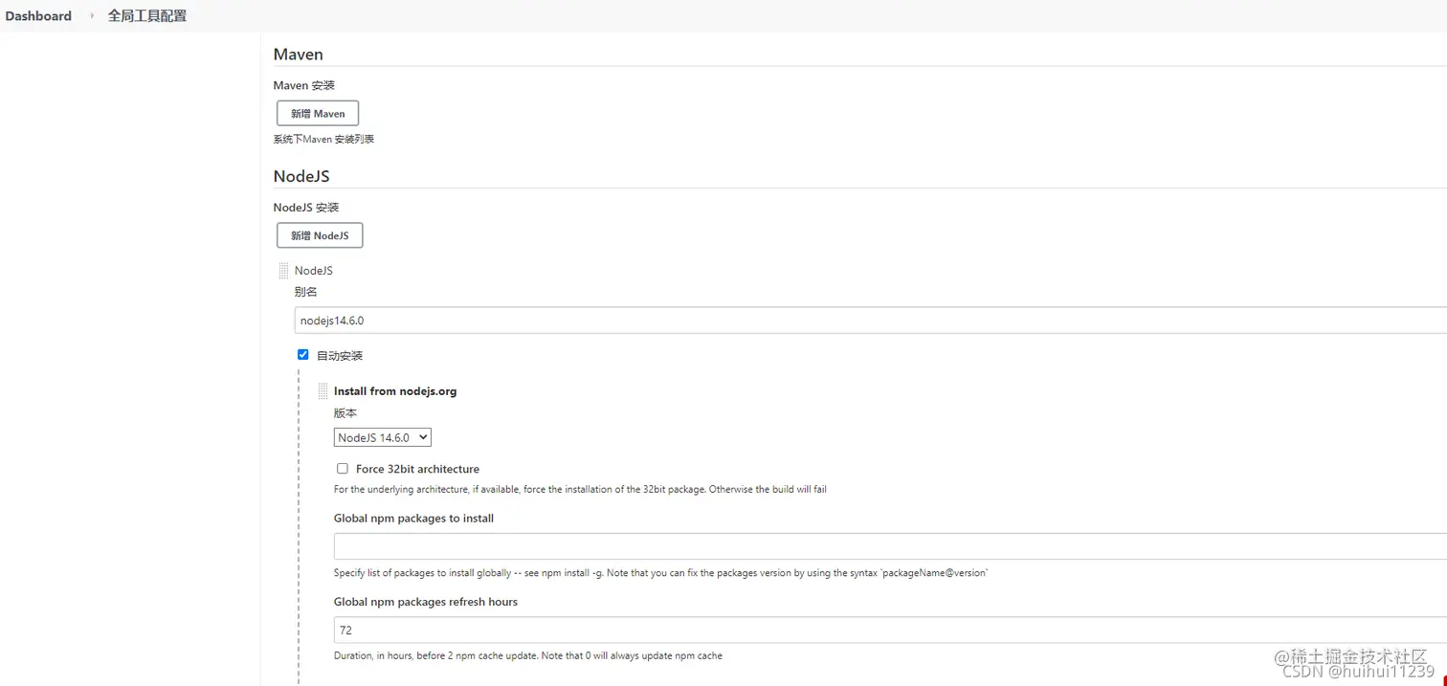The width and height of the screenshot is (1447, 686).
Task: Click the 32bit package installation help text
Action: (580, 489)
